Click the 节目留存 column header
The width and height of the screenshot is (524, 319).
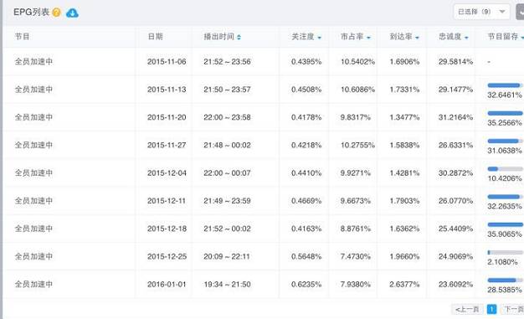pos(503,37)
